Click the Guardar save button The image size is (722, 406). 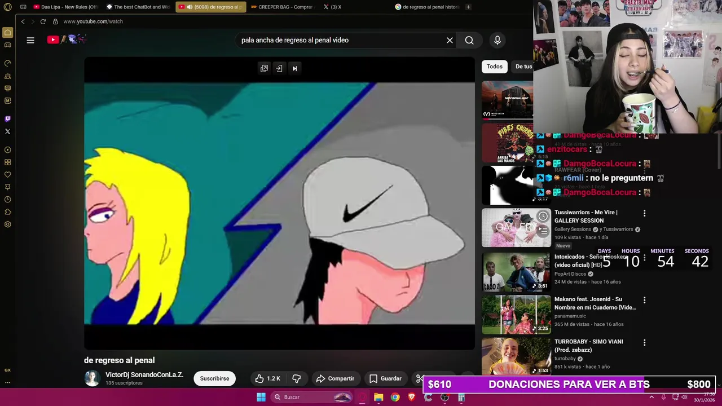[386, 378]
